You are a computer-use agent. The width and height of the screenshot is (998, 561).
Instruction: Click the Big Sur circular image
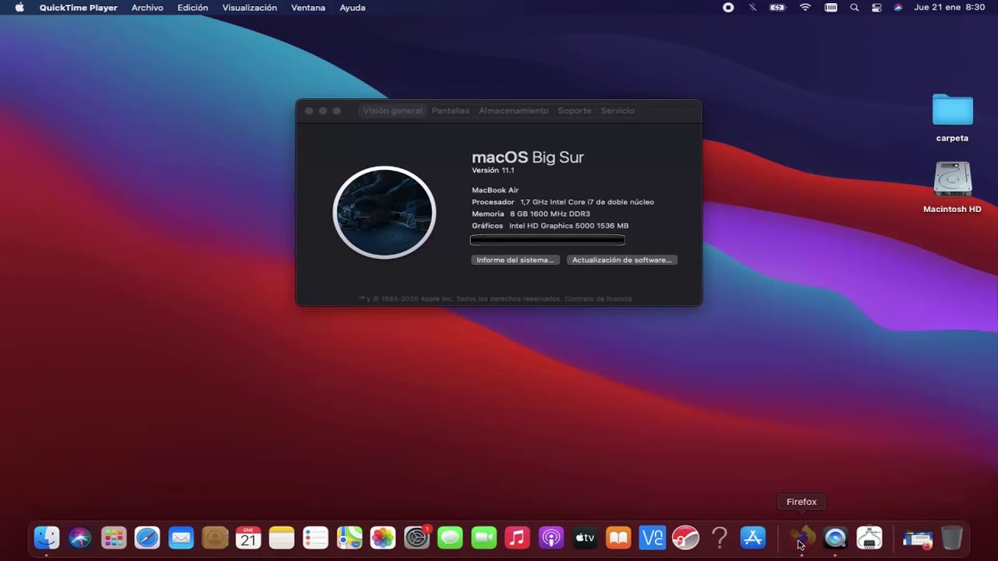coord(384,212)
